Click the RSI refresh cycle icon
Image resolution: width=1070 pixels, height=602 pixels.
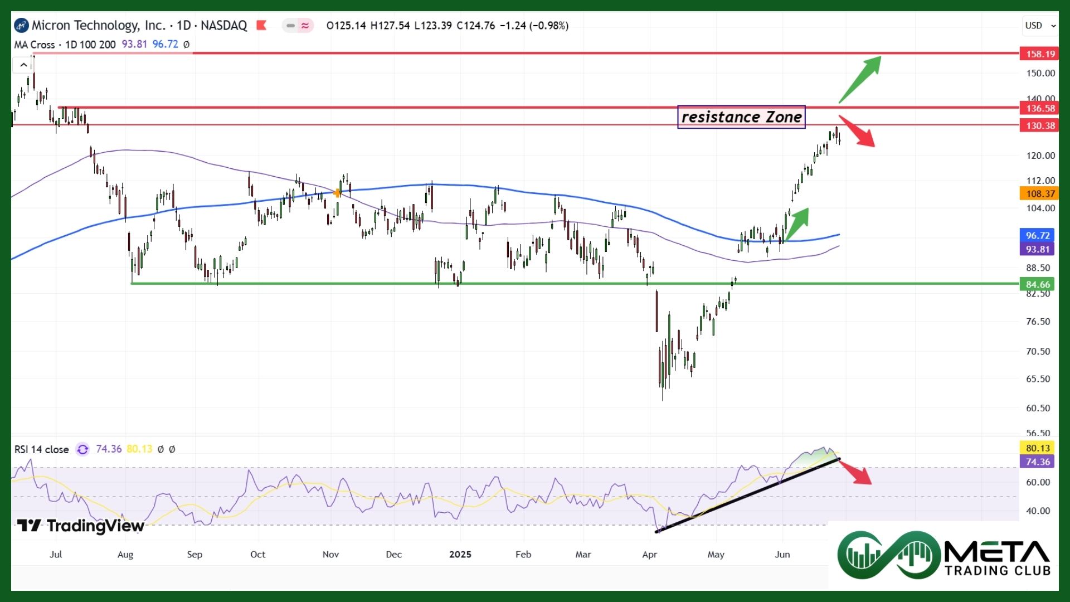tap(82, 449)
